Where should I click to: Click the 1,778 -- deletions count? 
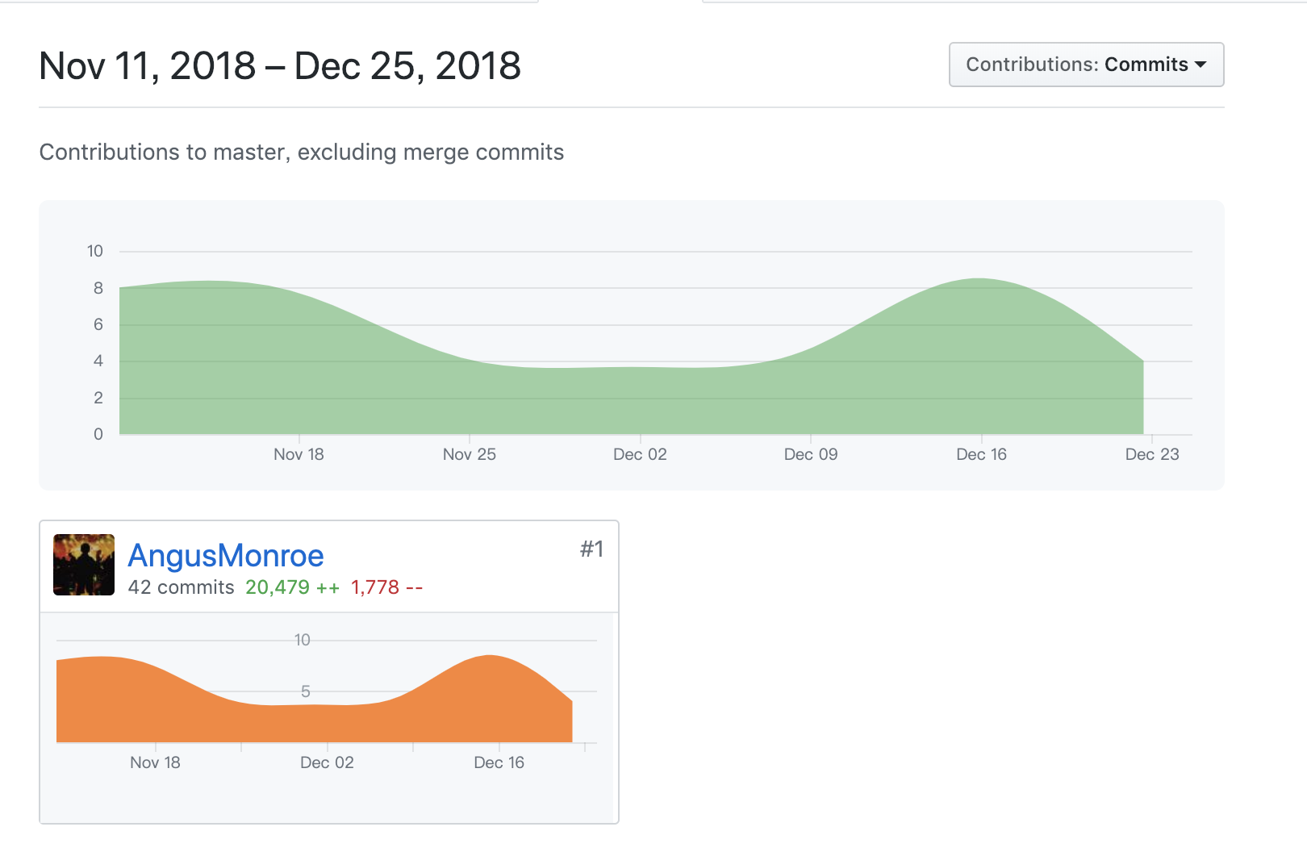click(x=386, y=587)
